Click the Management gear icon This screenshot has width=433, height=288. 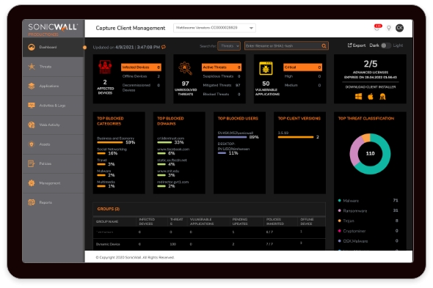(x=32, y=183)
